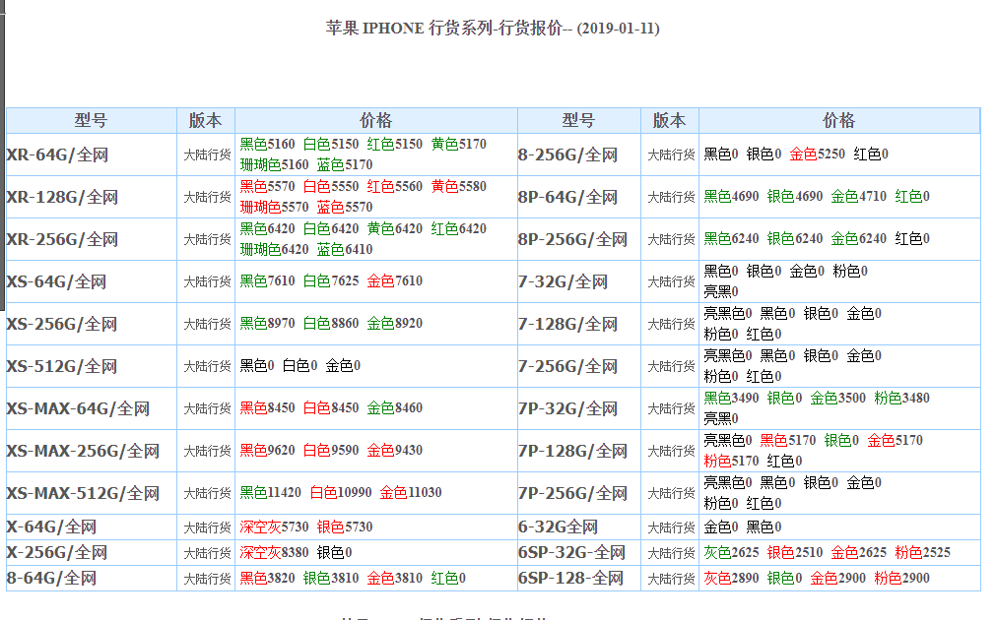The height and width of the screenshot is (620, 997).
Task: Click the XS-512G/全网 model cell
Action: pos(92,366)
